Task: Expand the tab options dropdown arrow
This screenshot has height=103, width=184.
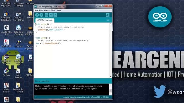Action: 108,20
